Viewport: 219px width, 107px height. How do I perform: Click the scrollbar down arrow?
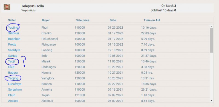point(211,100)
